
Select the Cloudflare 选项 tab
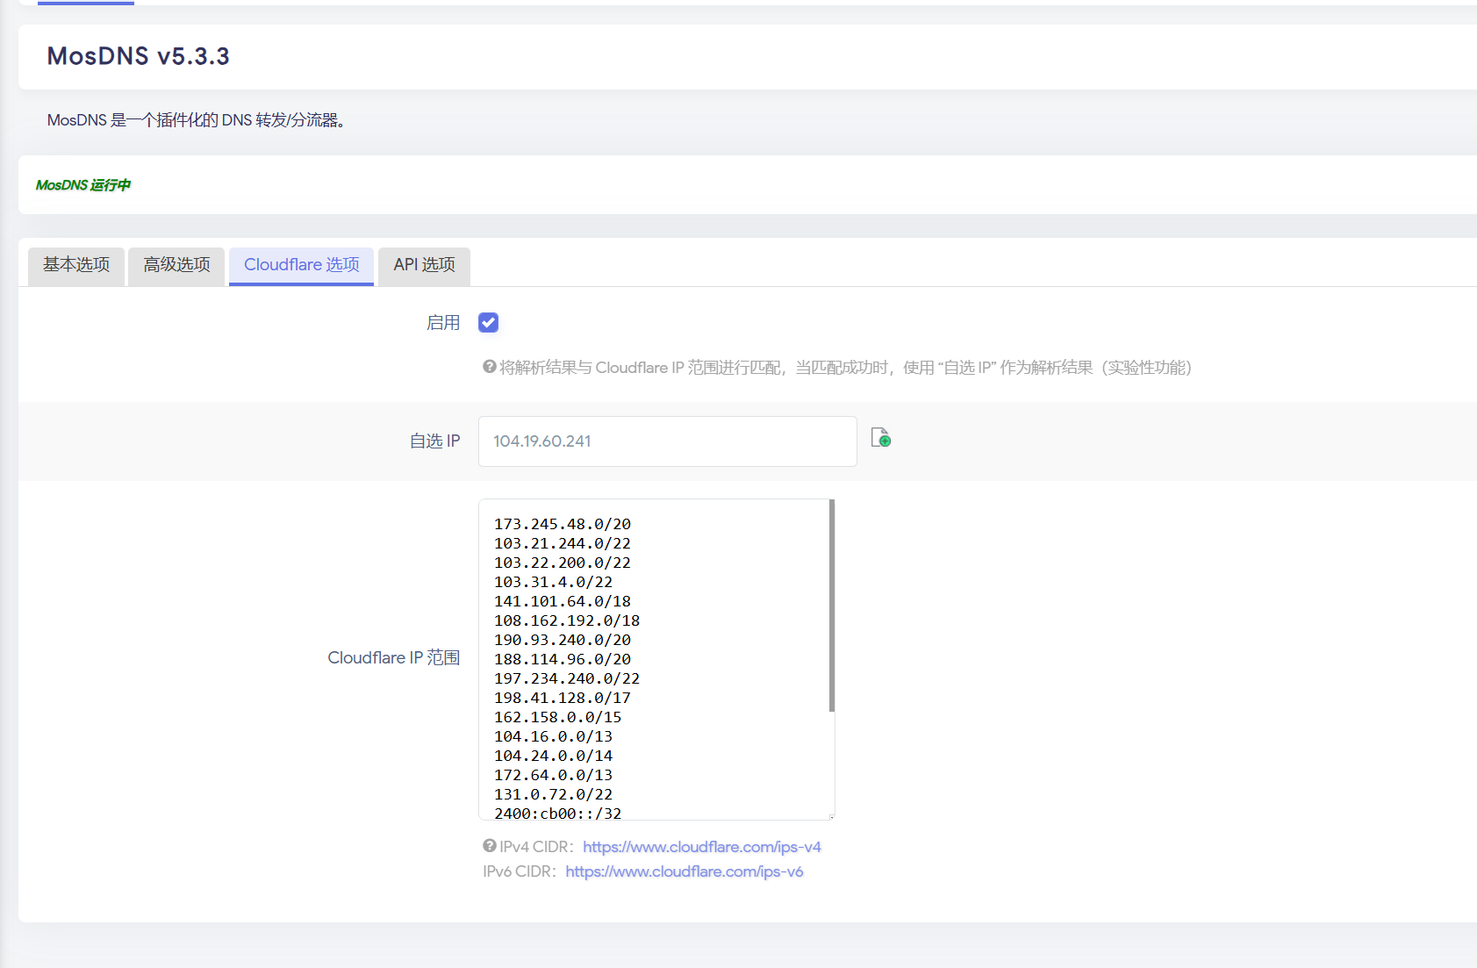tap(301, 265)
